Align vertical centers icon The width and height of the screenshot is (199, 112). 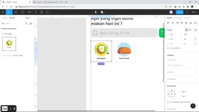pyautogui.click(x=186, y=23)
